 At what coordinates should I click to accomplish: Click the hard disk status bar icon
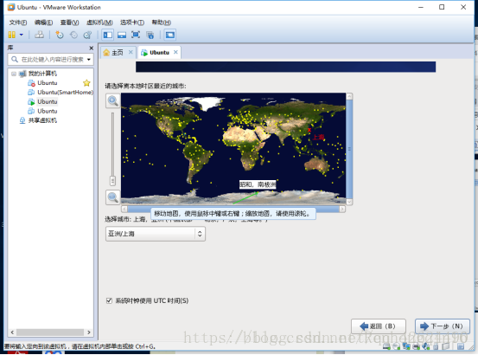point(386,346)
